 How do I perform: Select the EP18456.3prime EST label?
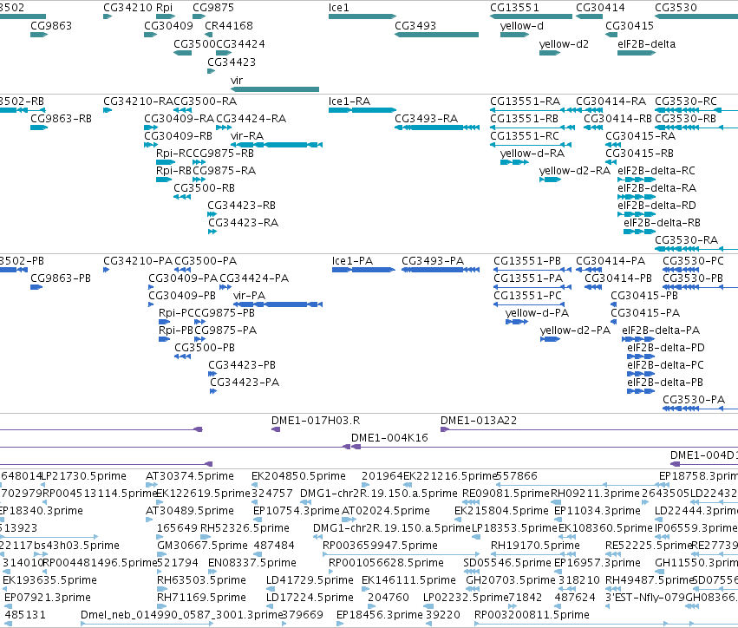click(x=379, y=615)
